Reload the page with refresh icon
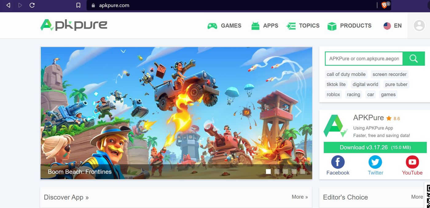The image size is (430, 208). (32, 5)
